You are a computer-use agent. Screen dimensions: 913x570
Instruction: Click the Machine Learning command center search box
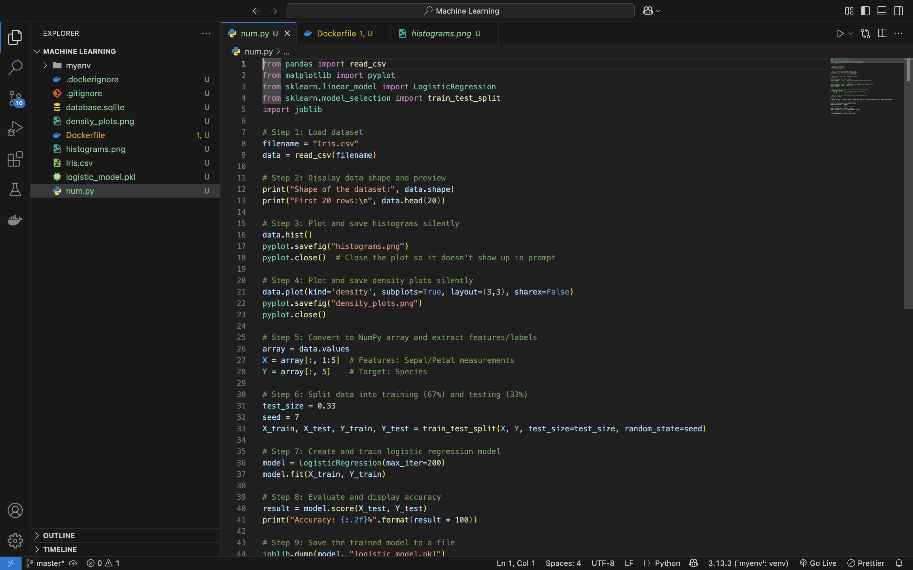click(460, 11)
